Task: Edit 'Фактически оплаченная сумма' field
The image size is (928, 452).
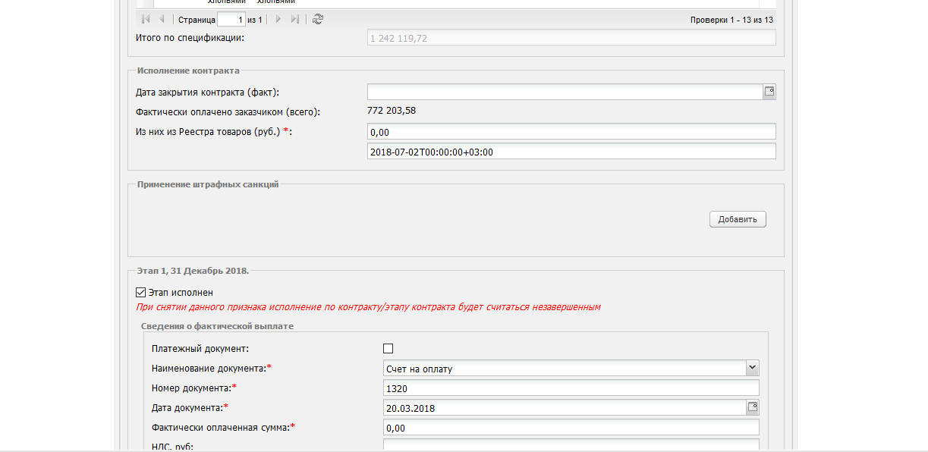Action: (571, 428)
